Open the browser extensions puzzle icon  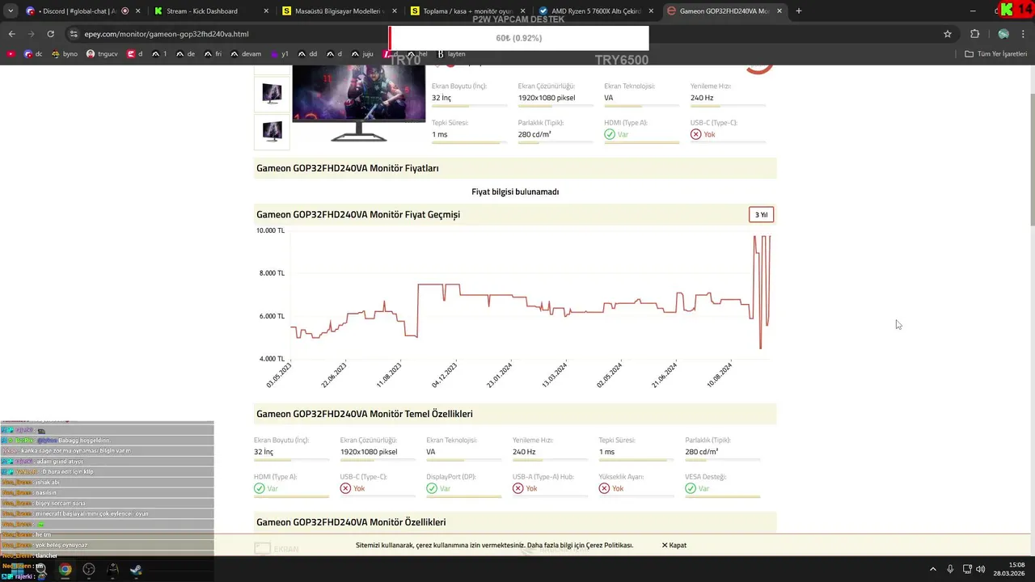point(974,34)
